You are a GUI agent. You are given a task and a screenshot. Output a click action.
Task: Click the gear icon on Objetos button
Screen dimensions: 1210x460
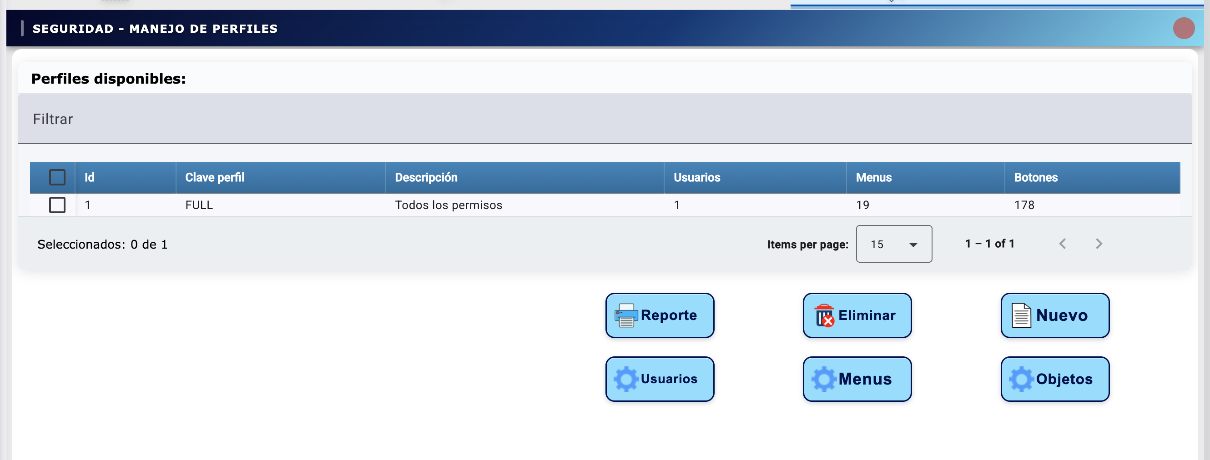tap(1021, 379)
